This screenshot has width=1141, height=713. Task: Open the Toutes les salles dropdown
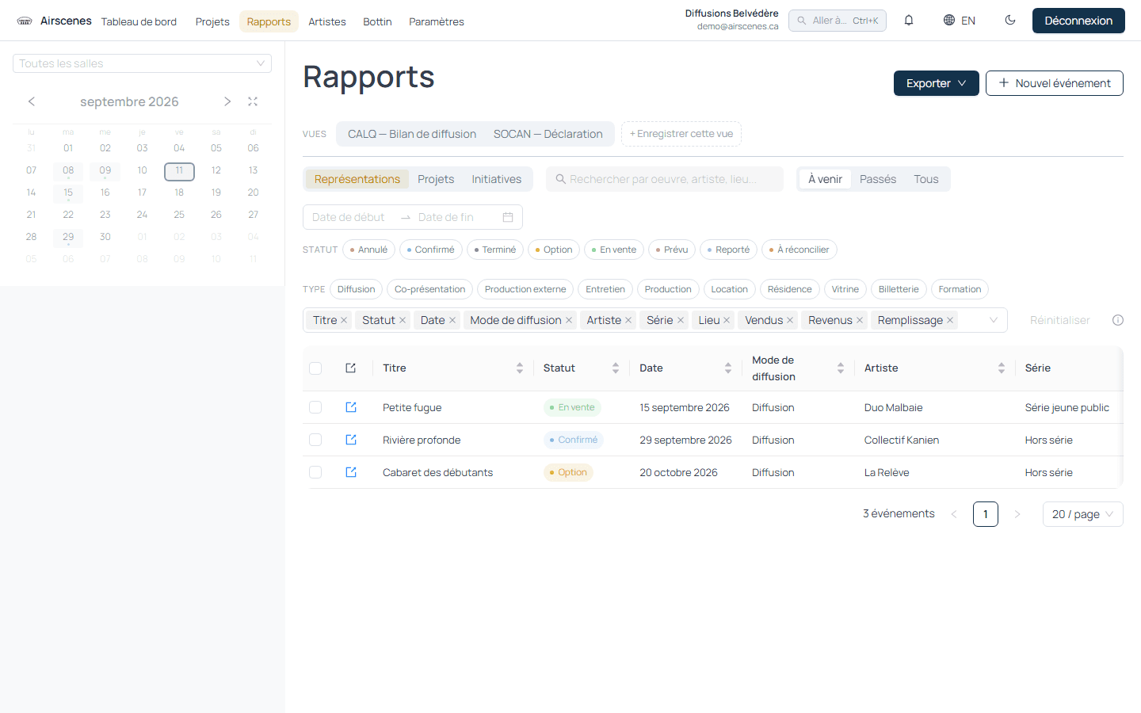point(142,63)
